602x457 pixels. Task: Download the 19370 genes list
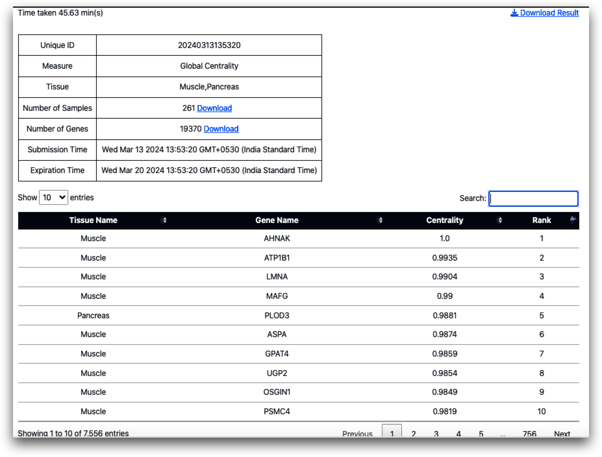click(221, 129)
